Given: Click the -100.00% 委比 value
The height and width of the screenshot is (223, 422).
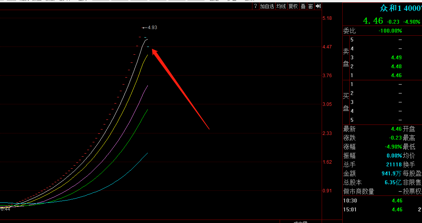Looking at the screenshot, I should (x=390, y=31).
